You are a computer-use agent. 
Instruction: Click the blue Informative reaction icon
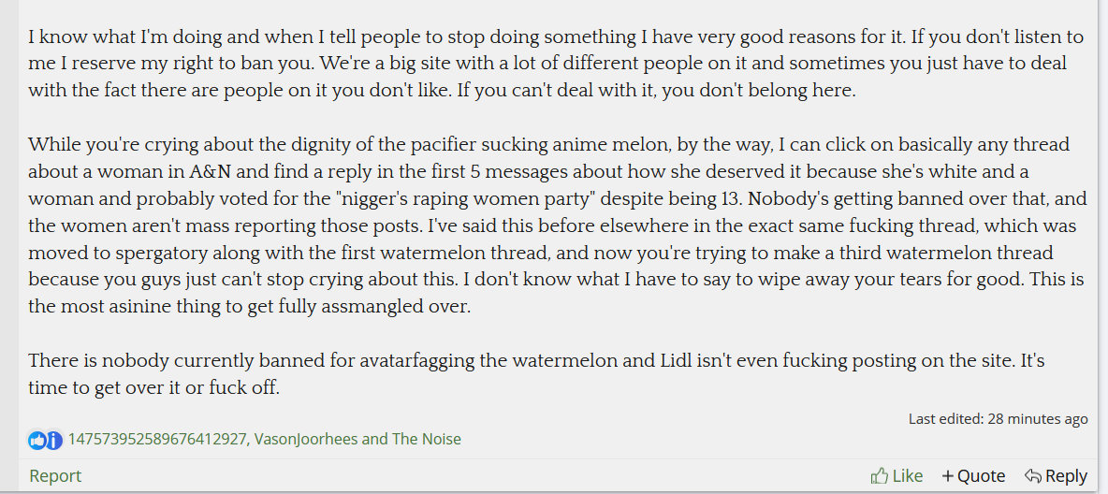(53, 440)
